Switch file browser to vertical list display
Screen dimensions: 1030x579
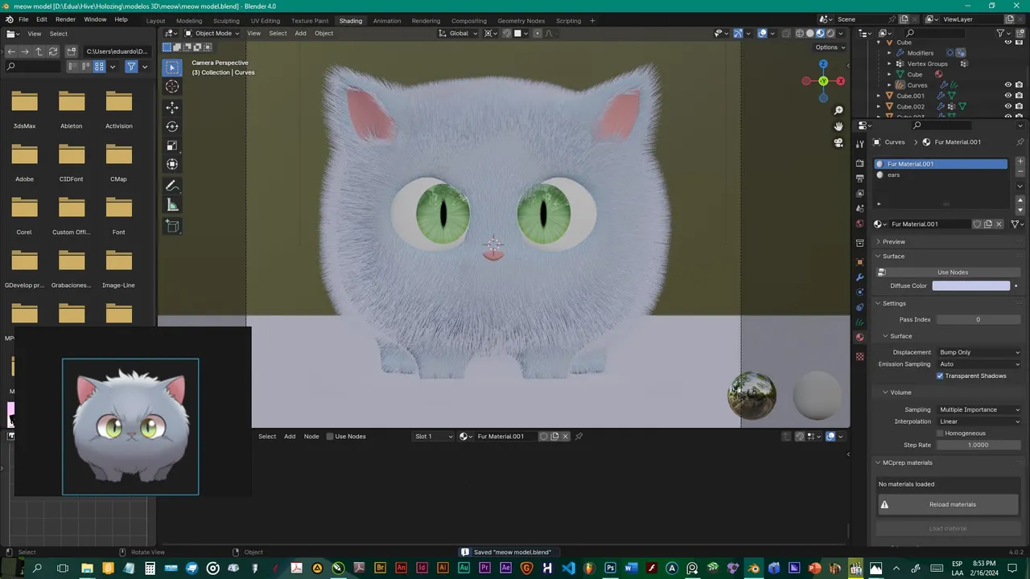(x=73, y=67)
